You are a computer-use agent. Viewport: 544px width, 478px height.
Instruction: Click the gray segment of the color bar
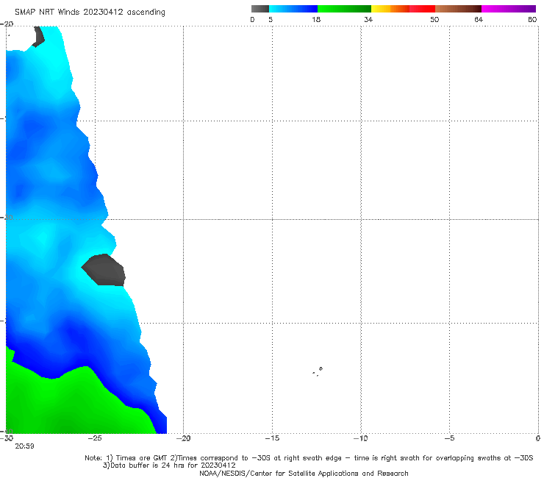click(x=260, y=9)
